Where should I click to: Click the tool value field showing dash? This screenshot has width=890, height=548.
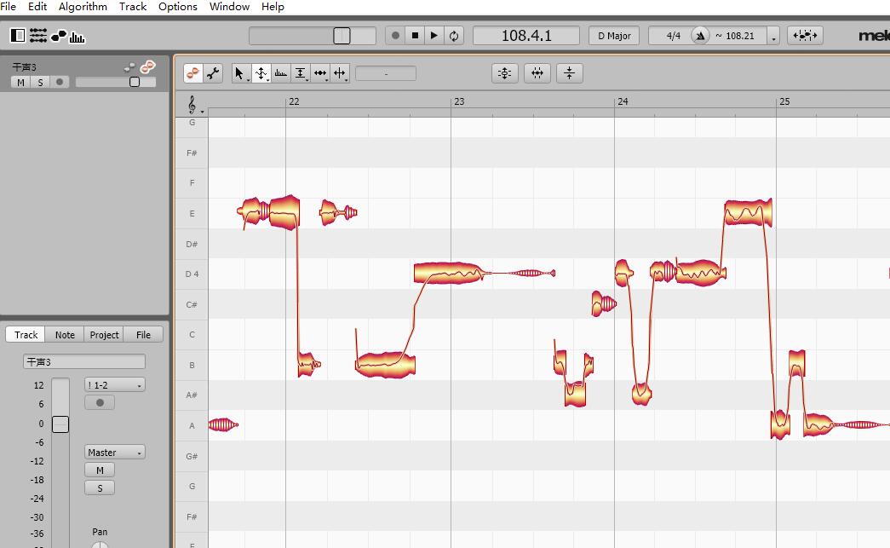point(386,73)
